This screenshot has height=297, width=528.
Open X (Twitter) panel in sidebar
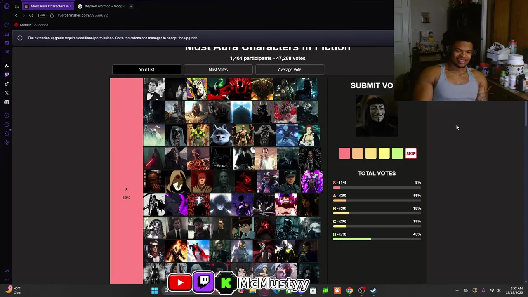7,93
